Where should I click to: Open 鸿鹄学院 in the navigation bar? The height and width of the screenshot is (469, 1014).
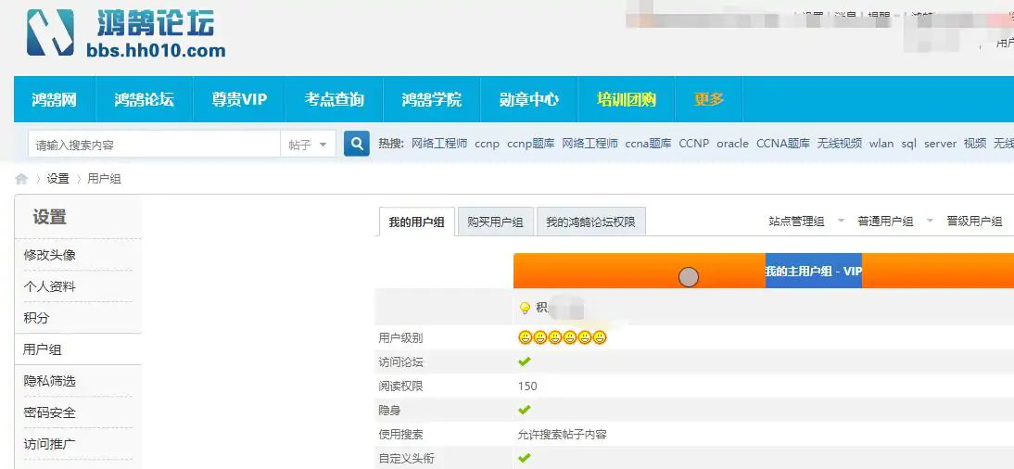(431, 99)
